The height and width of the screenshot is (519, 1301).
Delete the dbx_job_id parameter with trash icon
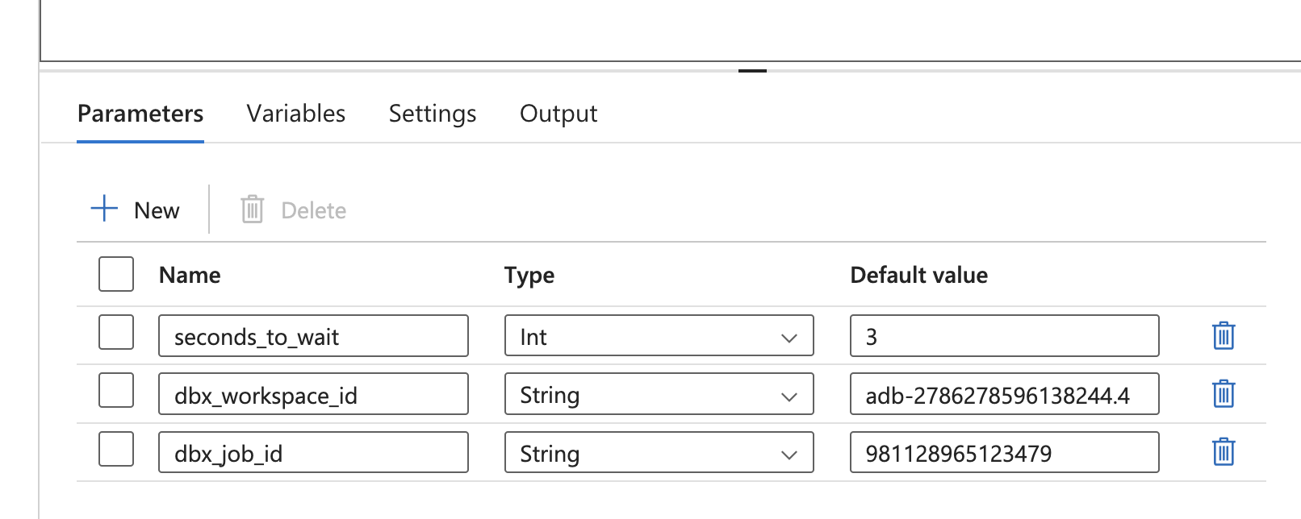click(1223, 452)
